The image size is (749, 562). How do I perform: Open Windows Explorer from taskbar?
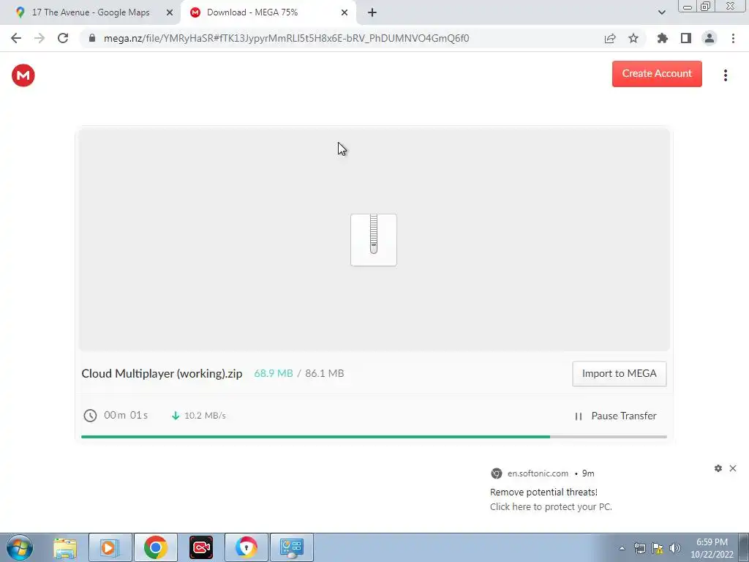click(65, 547)
